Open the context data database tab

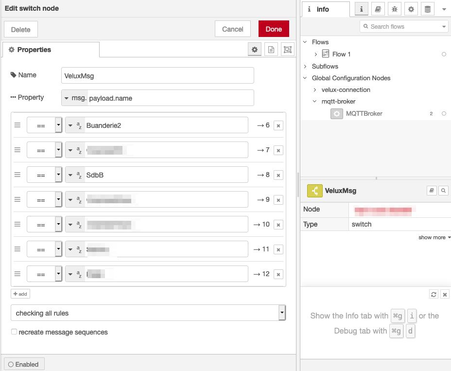(x=427, y=9)
